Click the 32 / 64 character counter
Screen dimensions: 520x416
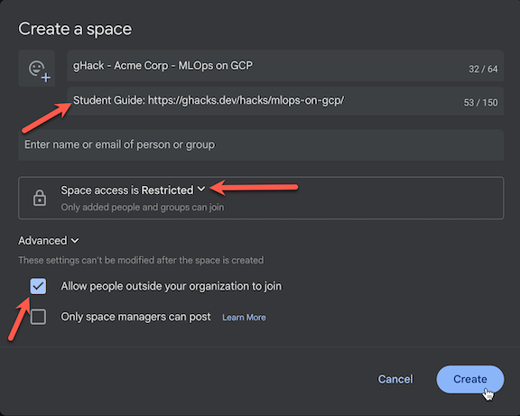483,69
